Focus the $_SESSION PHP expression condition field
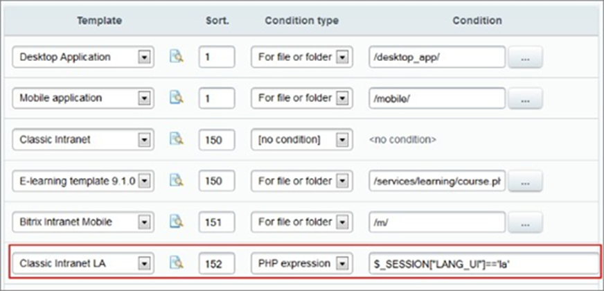604x291 pixels. 483,263
